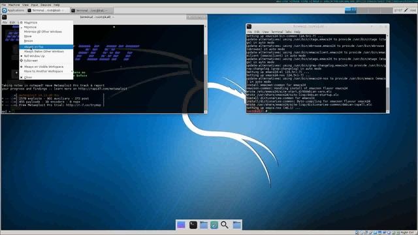Open Terminal menu in right terminal

[x=277, y=32]
